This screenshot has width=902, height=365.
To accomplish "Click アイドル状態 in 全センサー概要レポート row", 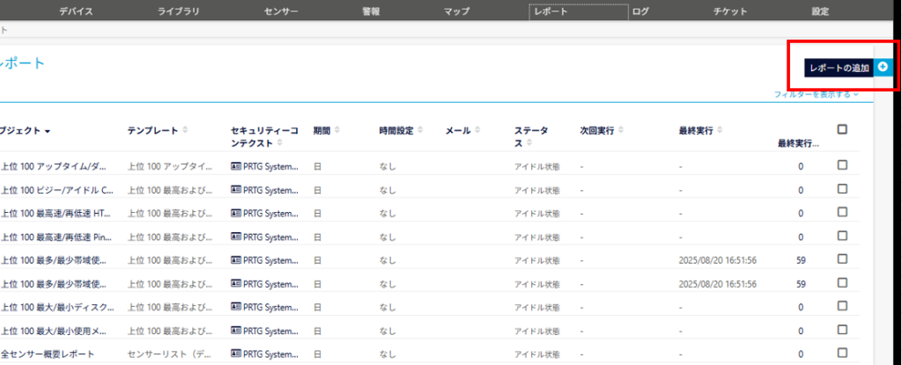I will pos(536,354).
